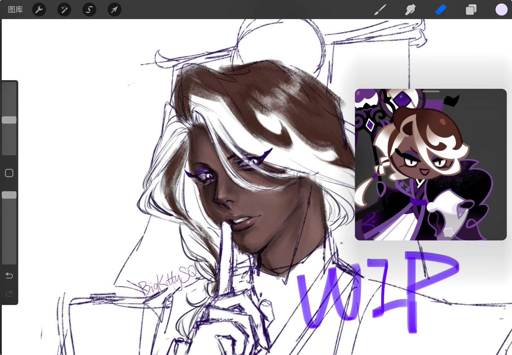Tap the redo arrow on the sidebar

(9, 294)
